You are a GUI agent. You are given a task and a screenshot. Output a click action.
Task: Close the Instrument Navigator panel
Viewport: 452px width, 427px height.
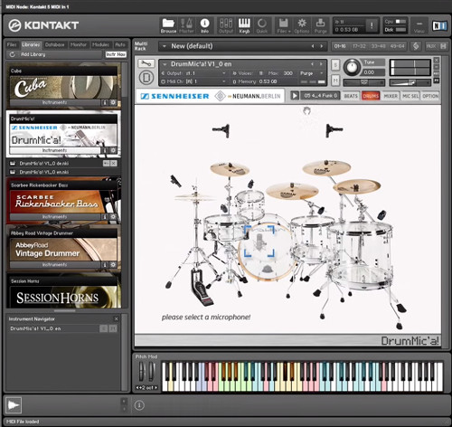pyautogui.click(x=117, y=318)
